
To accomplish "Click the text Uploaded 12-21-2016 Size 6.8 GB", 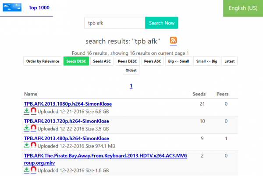I will 73,112.
